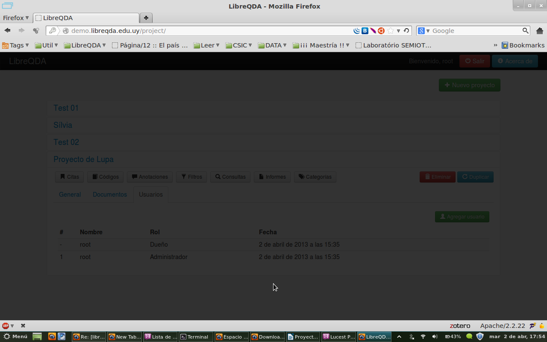Screen dimensions: 547x342
Task: Open the Categorías section button
Action: click(x=315, y=177)
